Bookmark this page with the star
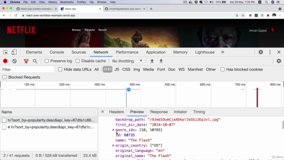The height and width of the screenshot is (160, 284). coord(243,16)
